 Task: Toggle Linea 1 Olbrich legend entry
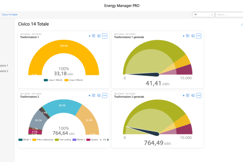pyautogui.click(x=53, y=80)
